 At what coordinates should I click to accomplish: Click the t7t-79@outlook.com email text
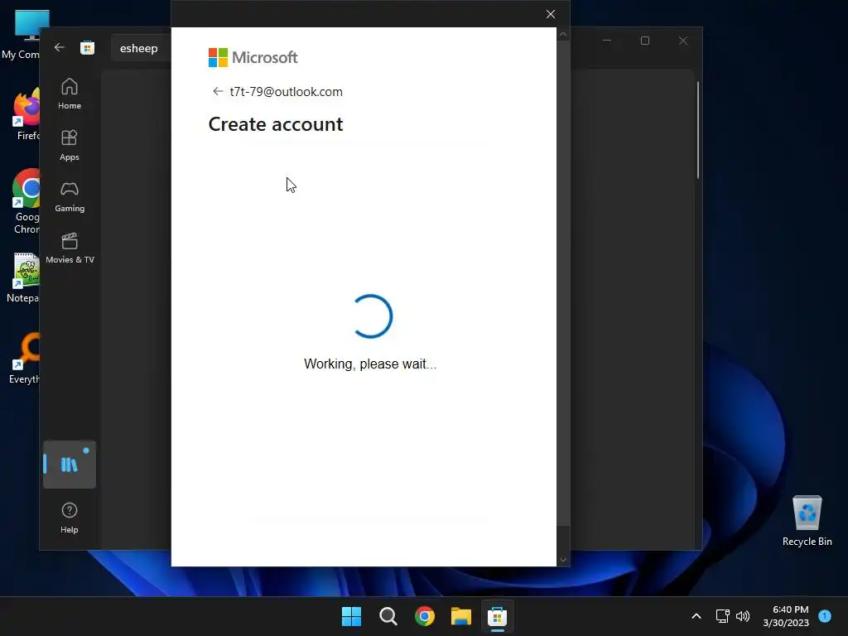coord(286,91)
